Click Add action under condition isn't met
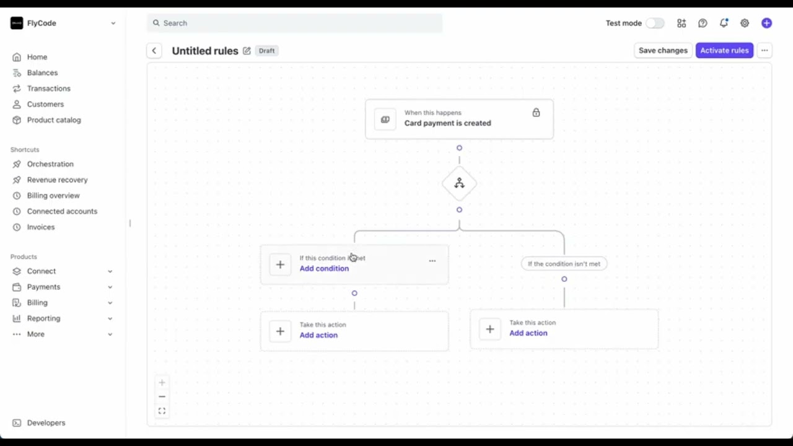This screenshot has height=446, width=793. (x=528, y=333)
